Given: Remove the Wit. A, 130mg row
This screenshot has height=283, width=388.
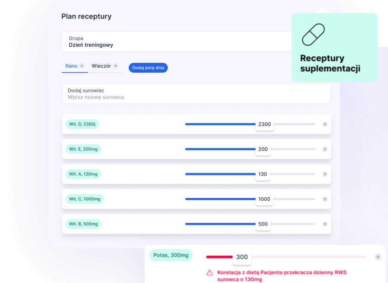Looking at the screenshot, I should [325, 174].
